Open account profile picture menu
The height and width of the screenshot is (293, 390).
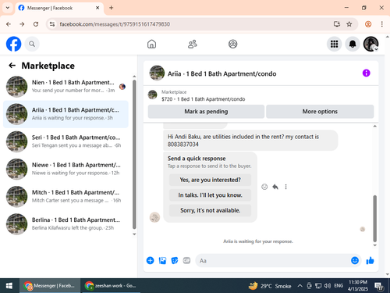[x=370, y=44]
